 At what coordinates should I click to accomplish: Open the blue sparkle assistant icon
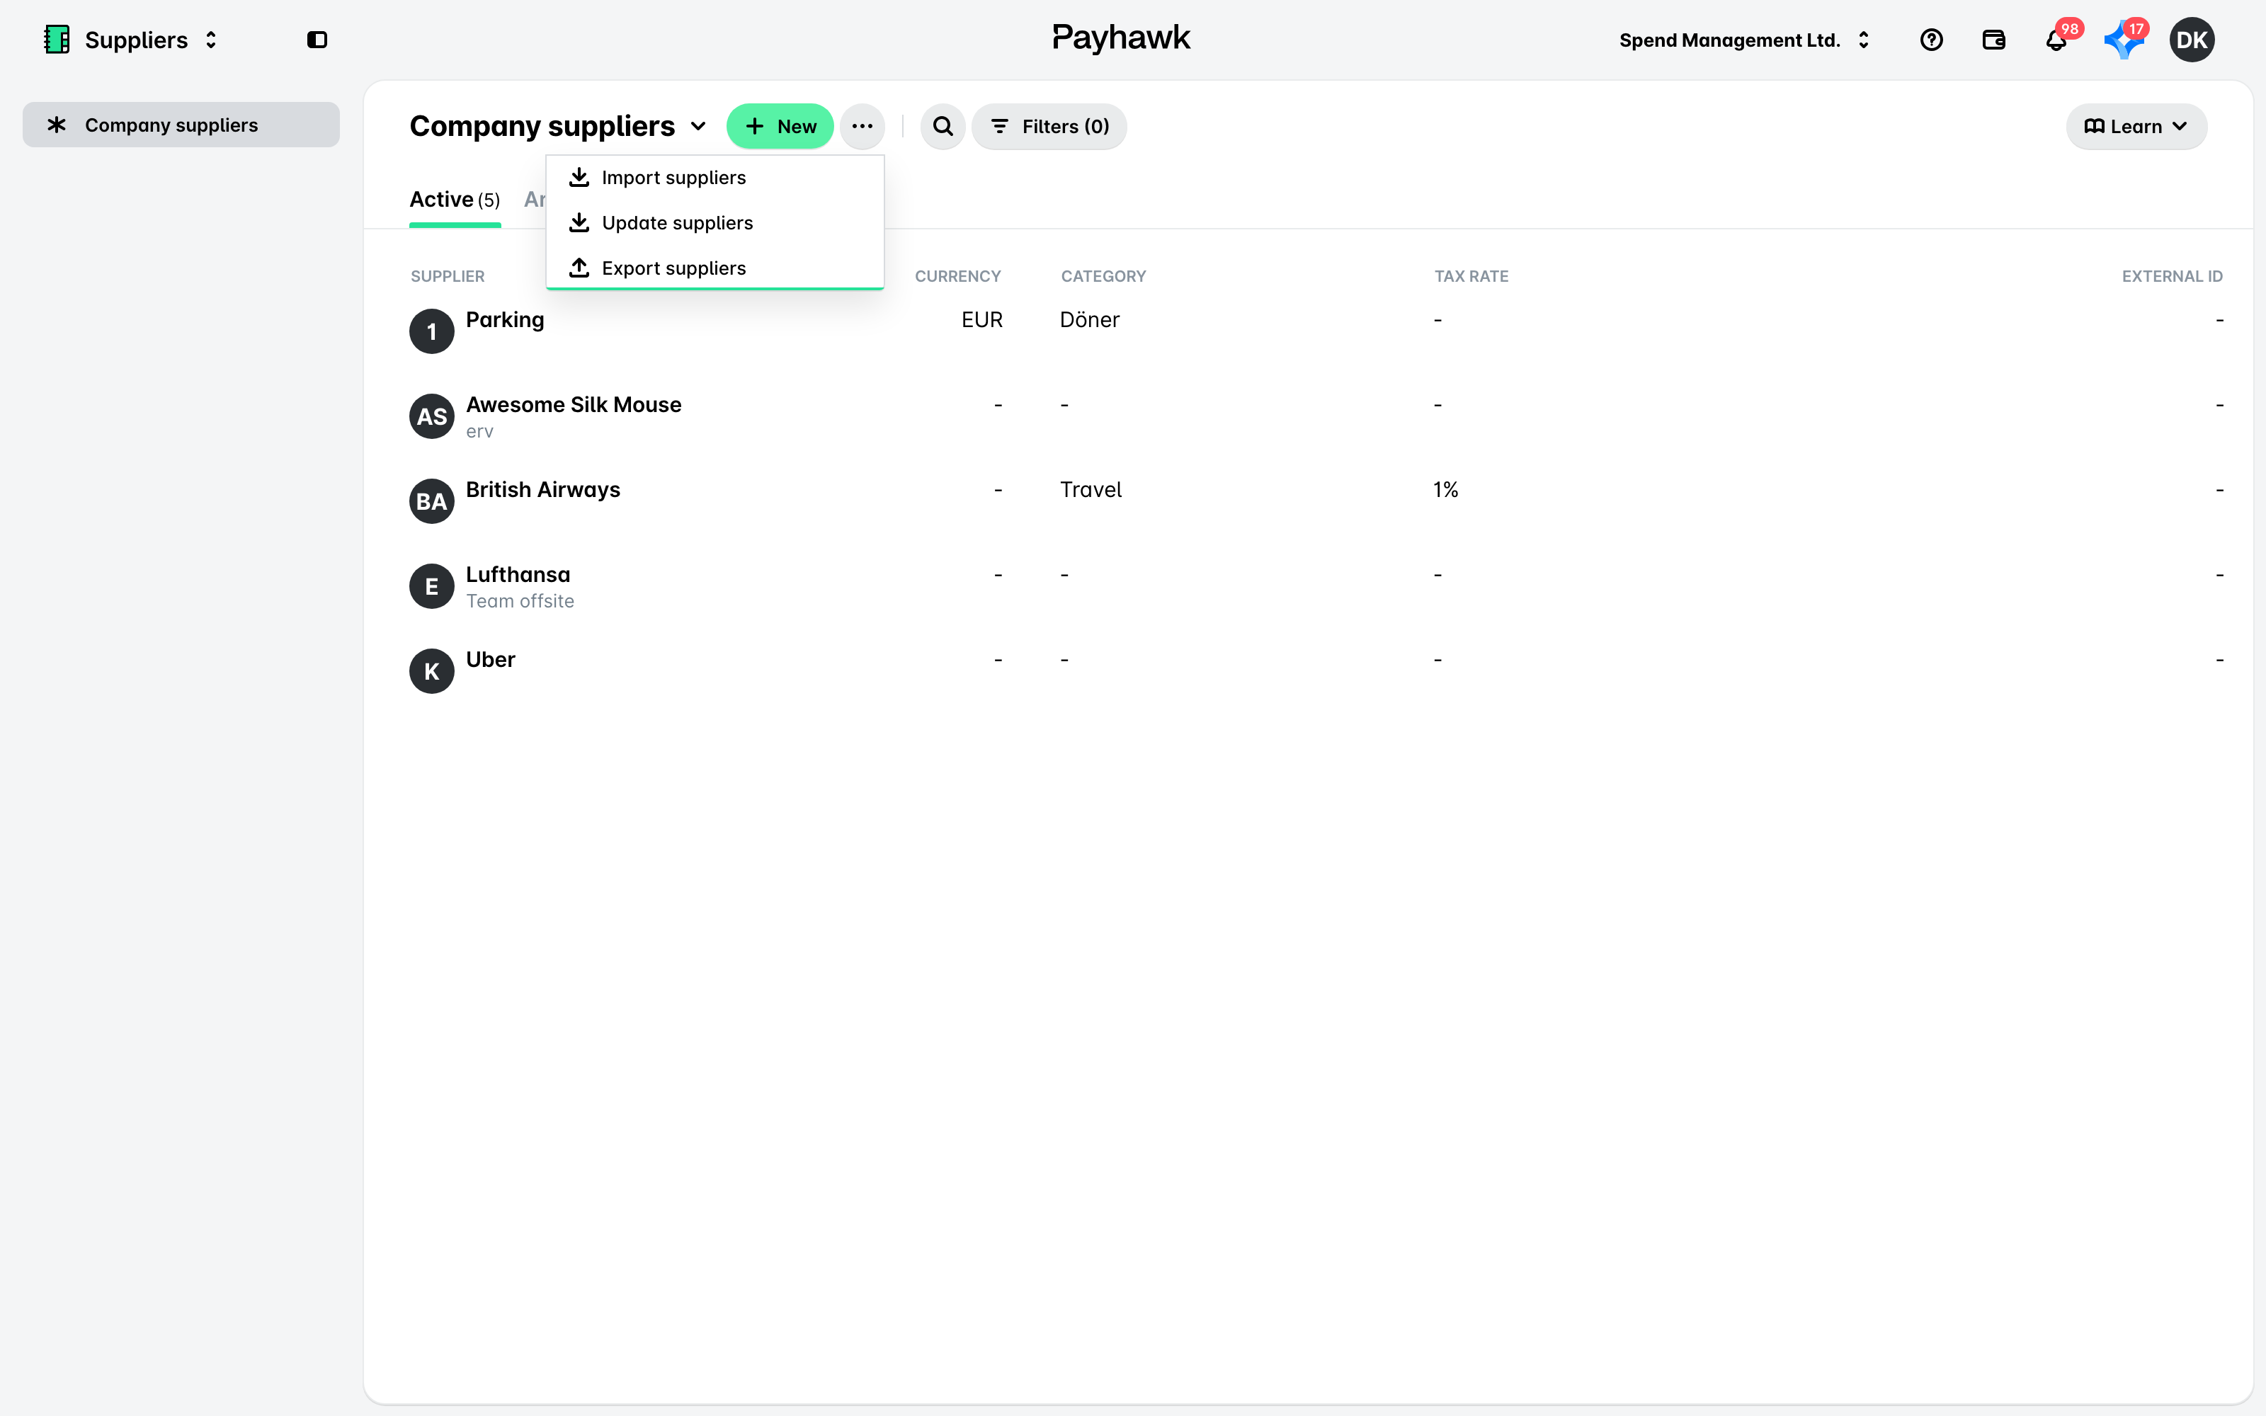pyautogui.click(x=2124, y=40)
